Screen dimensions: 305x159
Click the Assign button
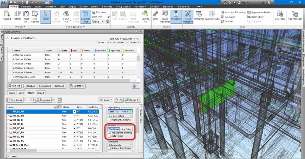tap(45, 100)
